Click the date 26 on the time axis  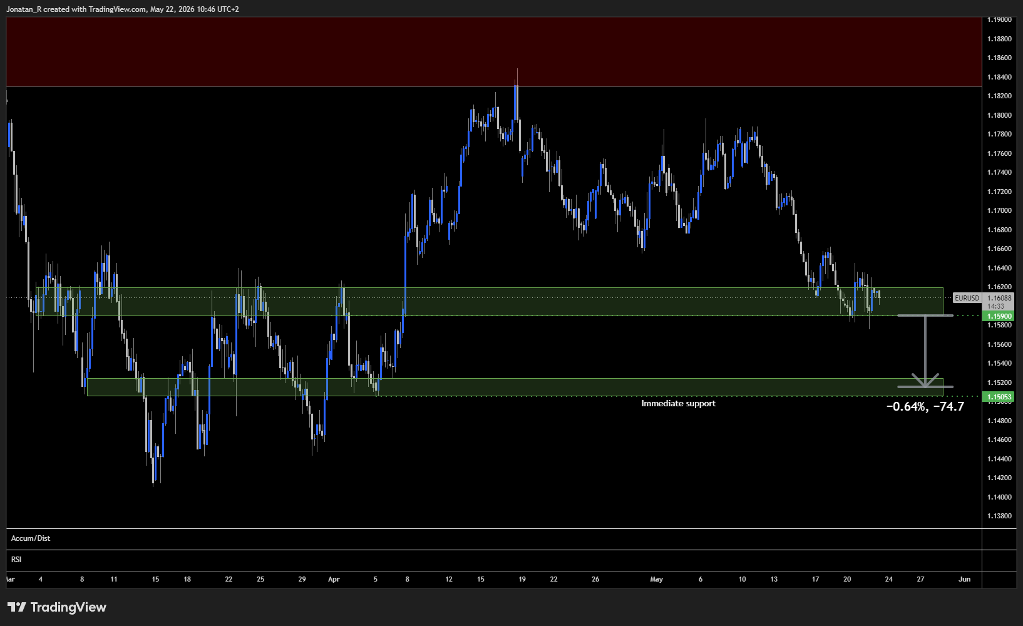click(x=595, y=580)
